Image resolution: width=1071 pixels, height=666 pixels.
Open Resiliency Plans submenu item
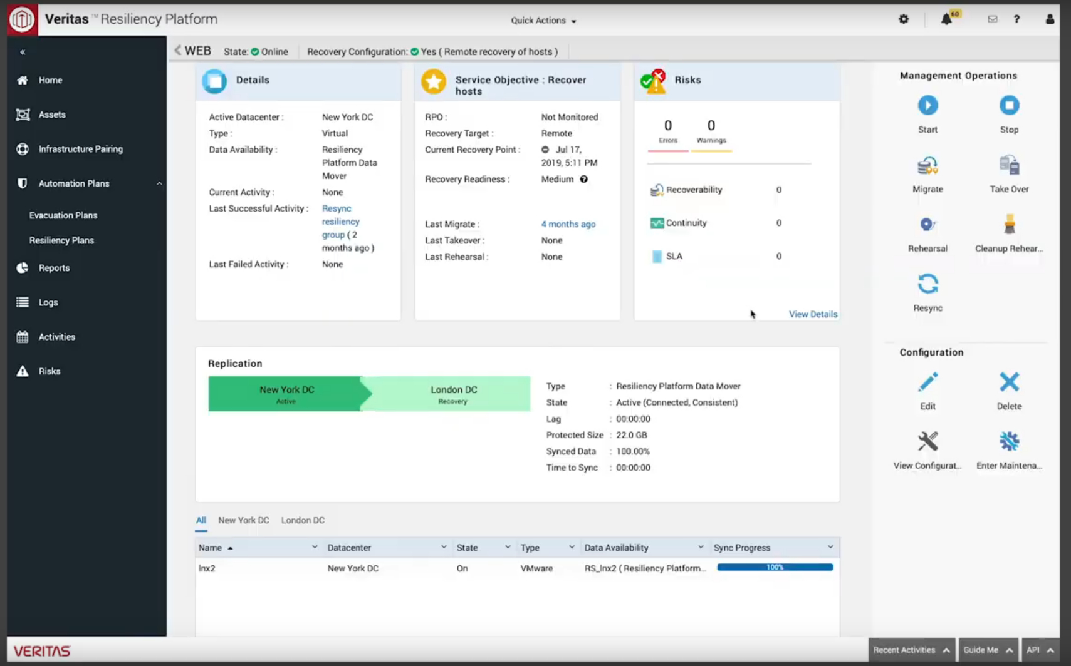pos(61,240)
